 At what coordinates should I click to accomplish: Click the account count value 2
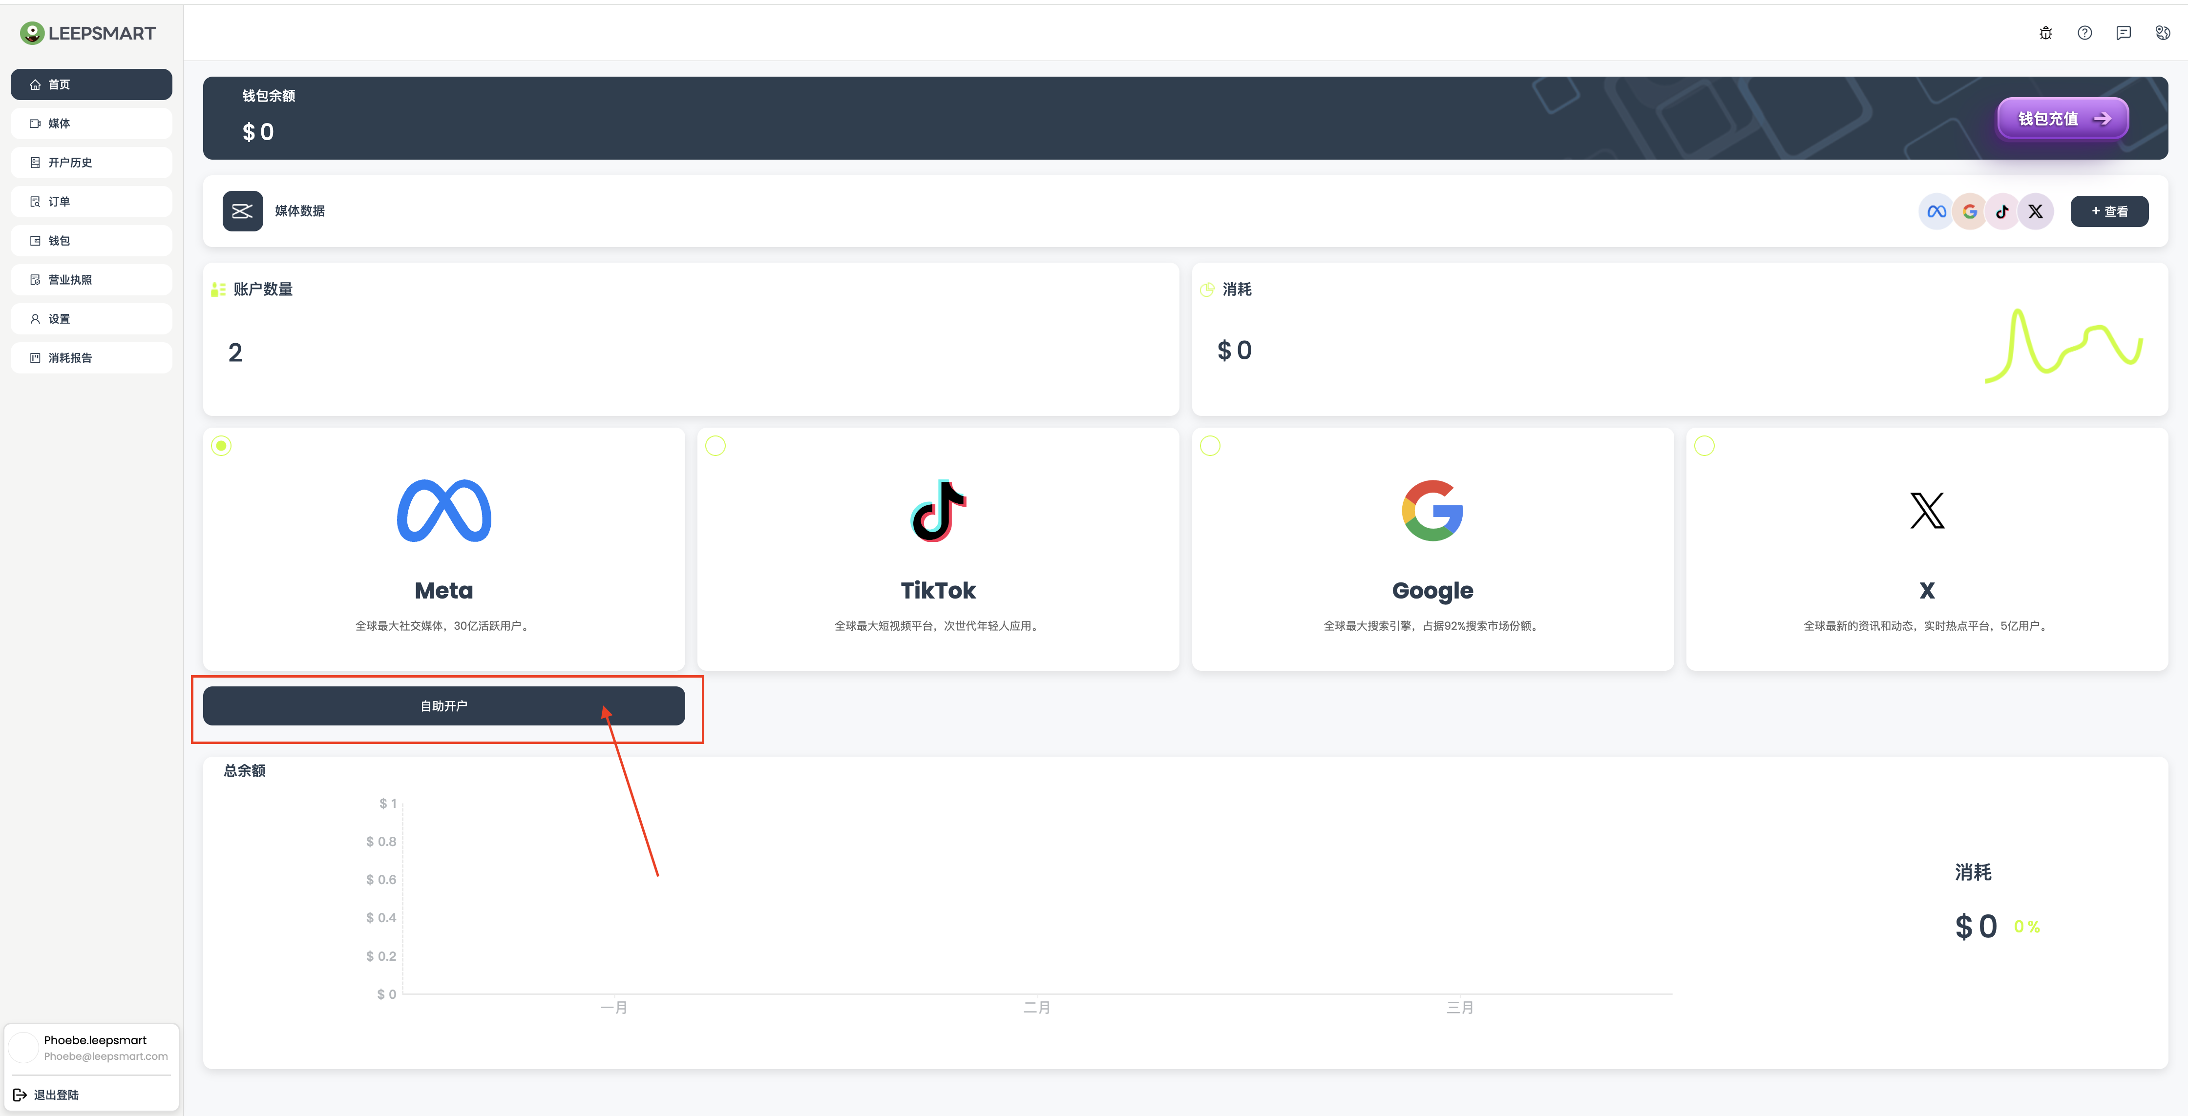[235, 352]
